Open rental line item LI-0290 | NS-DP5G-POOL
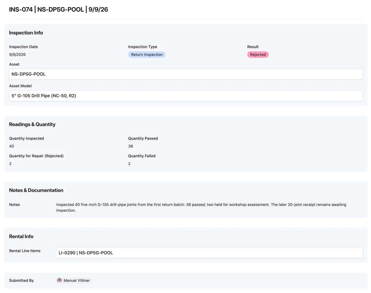 (x=209, y=253)
